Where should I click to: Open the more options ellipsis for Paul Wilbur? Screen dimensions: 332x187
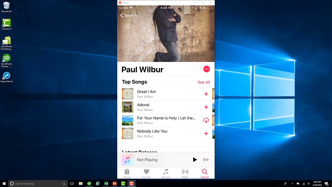pos(206,69)
